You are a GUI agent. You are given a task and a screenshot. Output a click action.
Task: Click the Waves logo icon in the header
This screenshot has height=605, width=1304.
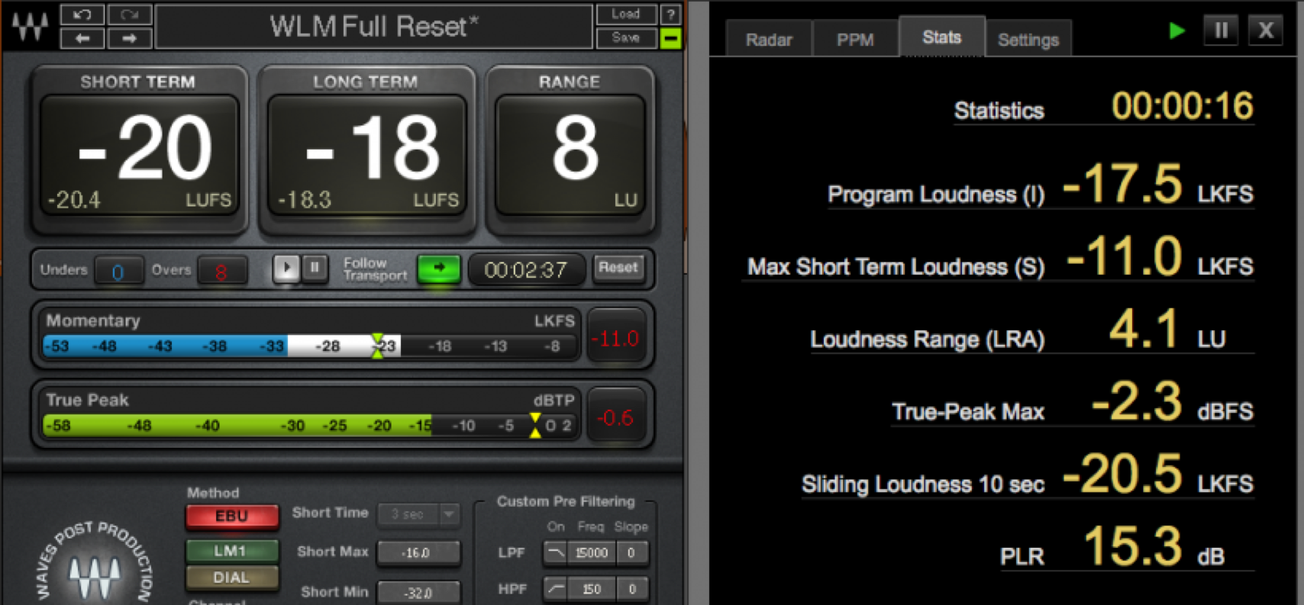click(31, 25)
